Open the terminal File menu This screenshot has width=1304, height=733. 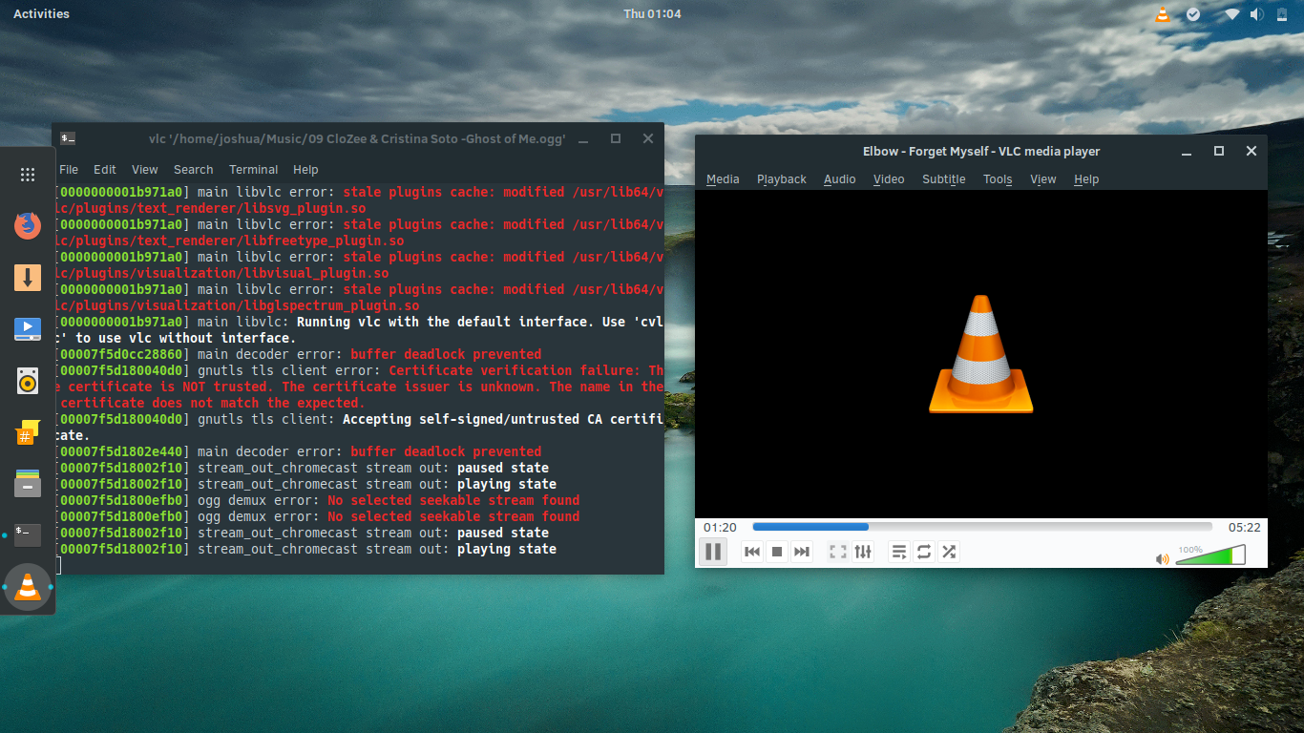(x=69, y=170)
